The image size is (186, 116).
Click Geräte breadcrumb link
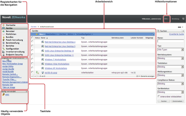click(34, 27)
